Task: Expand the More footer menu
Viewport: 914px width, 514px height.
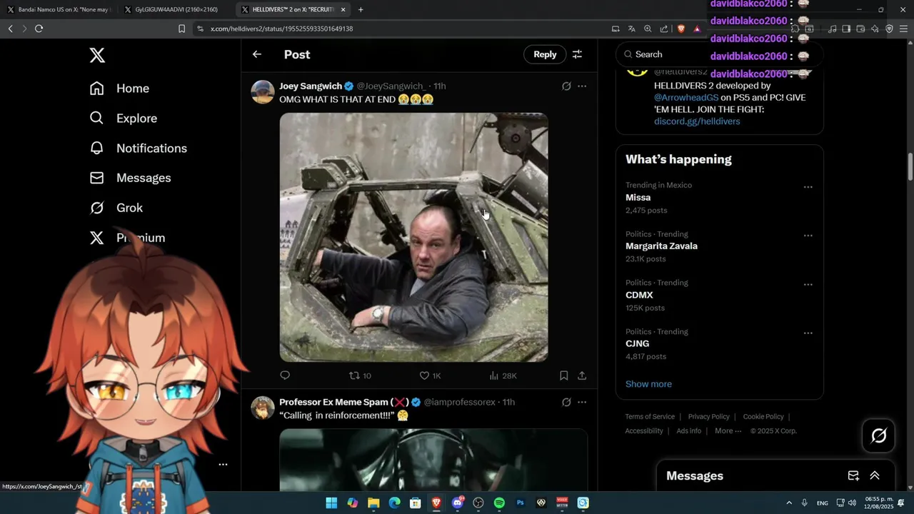Action: [x=728, y=431]
